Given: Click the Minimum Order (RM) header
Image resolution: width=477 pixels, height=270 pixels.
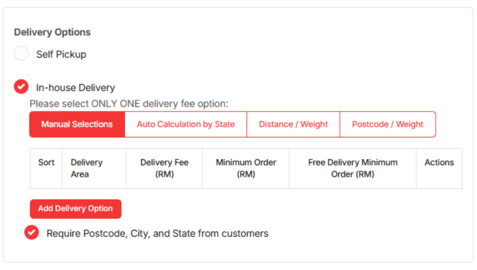Looking at the screenshot, I should click(246, 168).
